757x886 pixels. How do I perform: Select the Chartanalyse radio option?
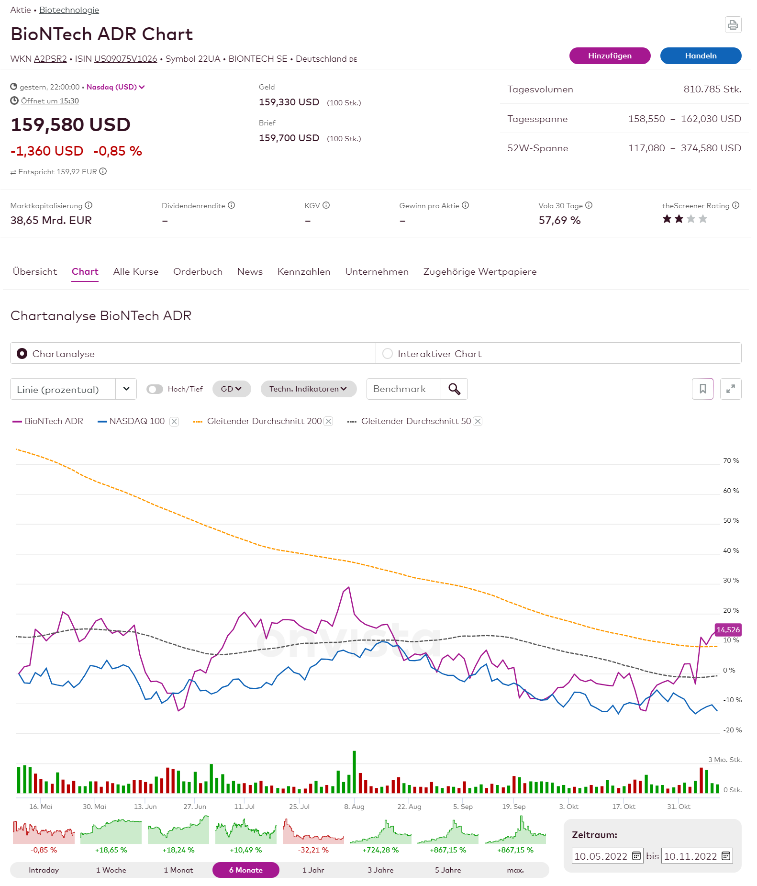[x=22, y=353]
